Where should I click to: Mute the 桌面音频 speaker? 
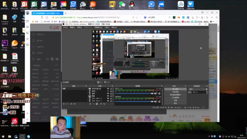156,102
